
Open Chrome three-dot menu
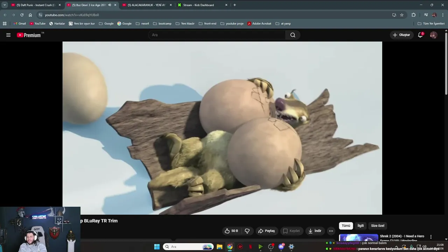pos(443,15)
